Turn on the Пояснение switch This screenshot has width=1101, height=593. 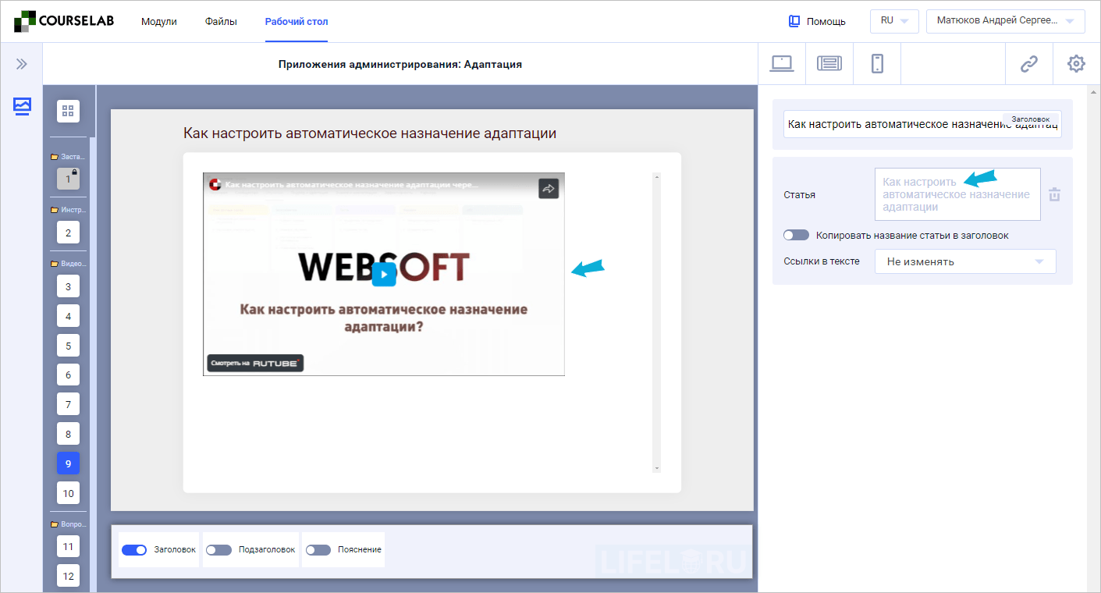coord(318,549)
